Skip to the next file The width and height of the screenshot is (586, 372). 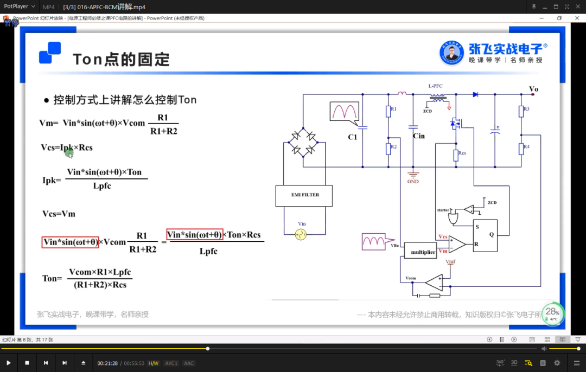pyautogui.click(x=64, y=363)
